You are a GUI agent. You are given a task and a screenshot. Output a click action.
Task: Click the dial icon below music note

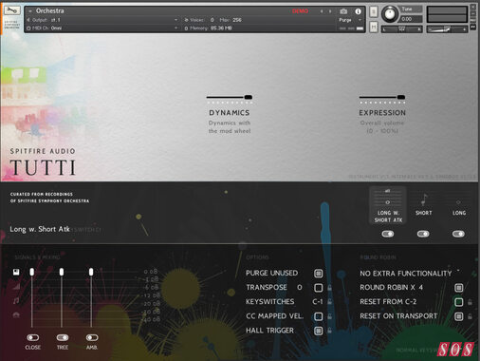tap(16, 314)
